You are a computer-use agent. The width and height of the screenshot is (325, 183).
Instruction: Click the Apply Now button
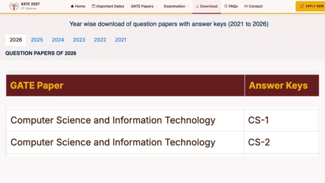click(310, 6)
